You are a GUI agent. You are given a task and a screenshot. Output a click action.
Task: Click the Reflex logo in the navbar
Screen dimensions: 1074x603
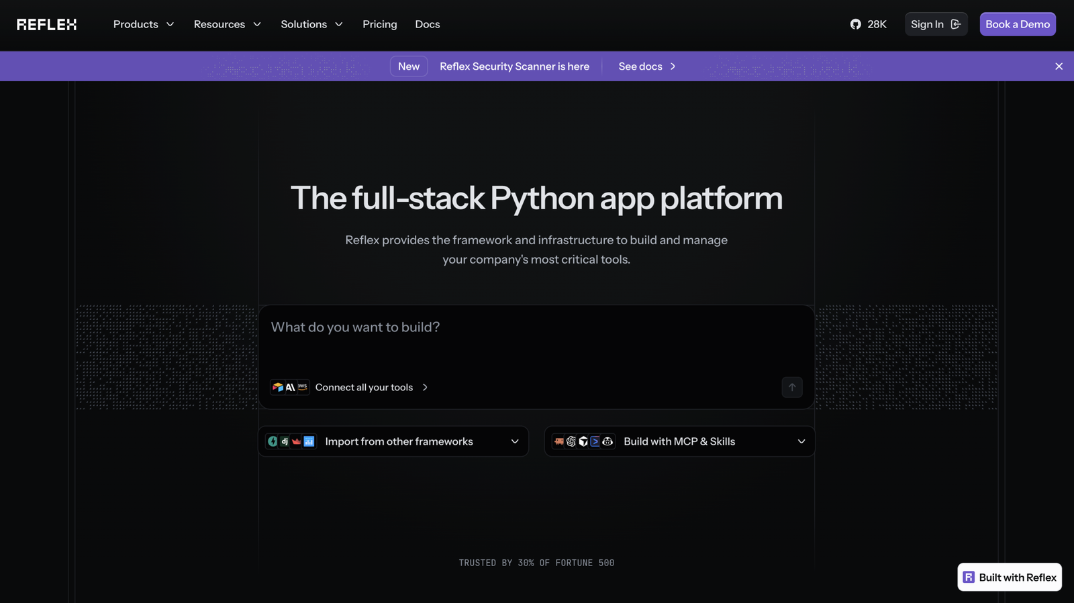pos(46,24)
